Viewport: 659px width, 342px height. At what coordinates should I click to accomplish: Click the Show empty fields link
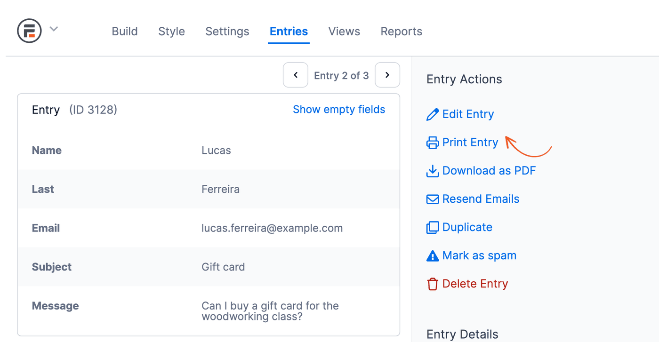(x=339, y=110)
